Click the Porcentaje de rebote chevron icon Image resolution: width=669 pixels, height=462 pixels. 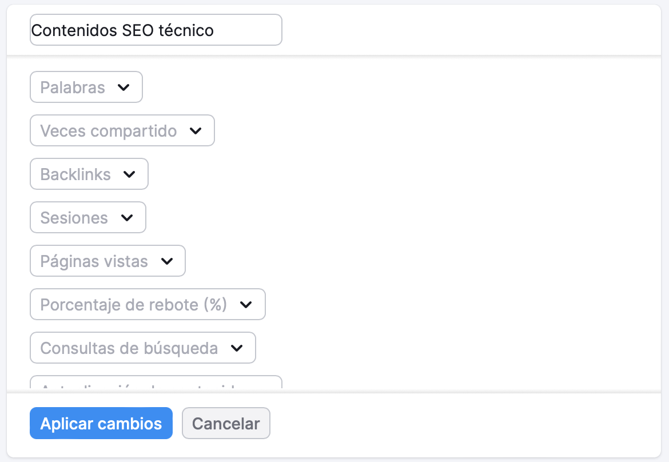pyautogui.click(x=246, y=304)
